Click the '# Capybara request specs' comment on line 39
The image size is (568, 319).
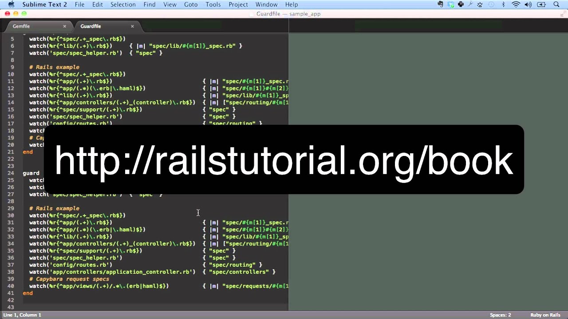(69, 279)
